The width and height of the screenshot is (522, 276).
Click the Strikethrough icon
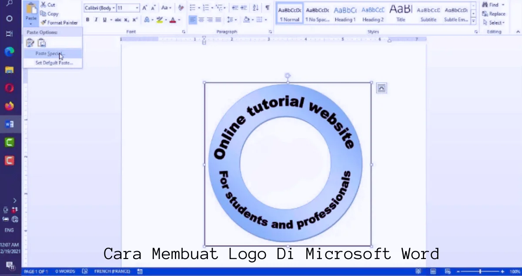(x=118, y=20)
